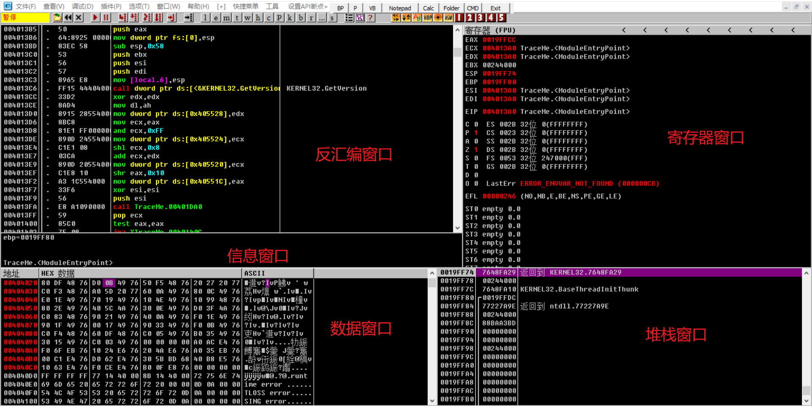The image size is (812, 406).
Task: Open the 文件(F) menu
Action: (25, 6)
